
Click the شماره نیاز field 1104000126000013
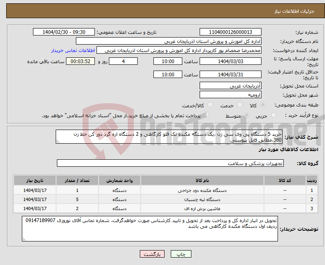click(x=230, y=32)
